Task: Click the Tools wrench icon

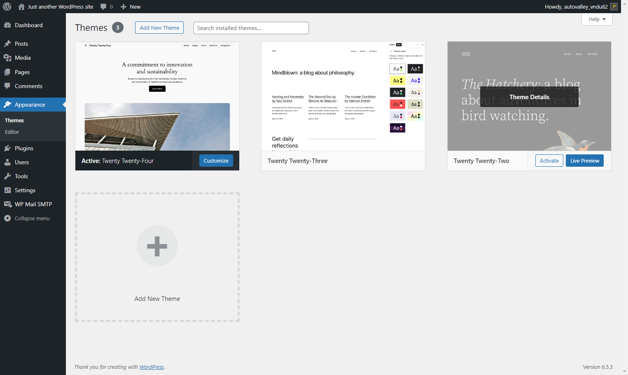Action: tap(7, 176)
